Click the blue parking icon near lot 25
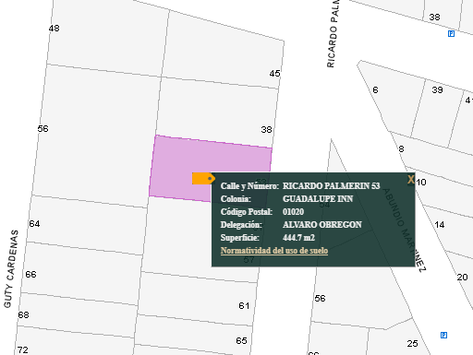This screenshot has height=355, width=473. click(x=443, y=335)
